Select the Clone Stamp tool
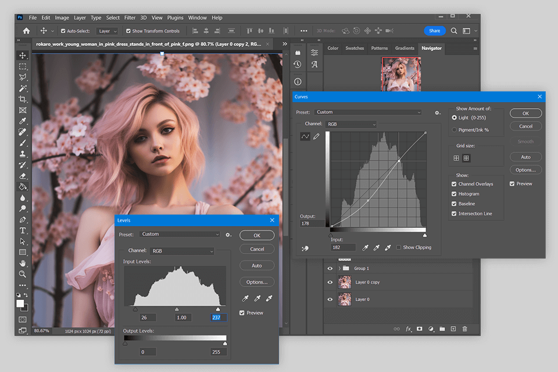The height and width of the screenshot is (372, 558). point(23,154)
